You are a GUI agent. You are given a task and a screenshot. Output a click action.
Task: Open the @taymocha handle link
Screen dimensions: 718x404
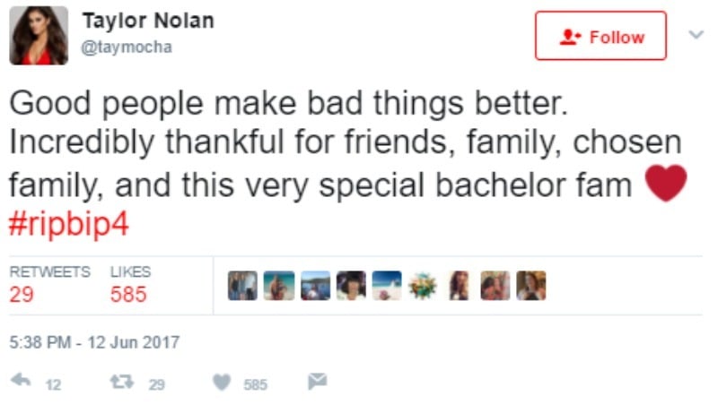pos(127,47)
